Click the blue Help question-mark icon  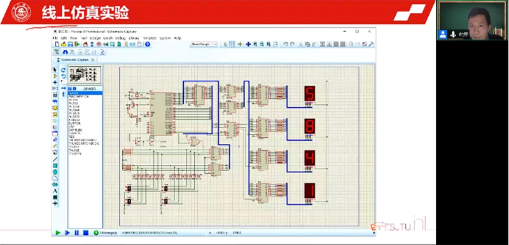[148, 44]
